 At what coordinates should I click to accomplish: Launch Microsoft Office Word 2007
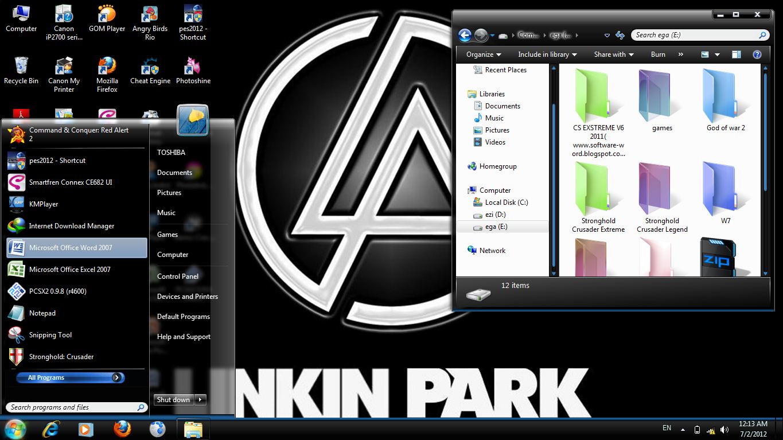(x=76, y=248)
